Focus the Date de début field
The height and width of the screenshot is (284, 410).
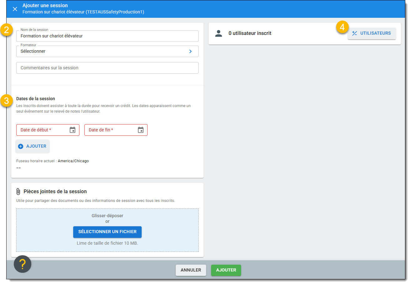[x=42, y=130]
